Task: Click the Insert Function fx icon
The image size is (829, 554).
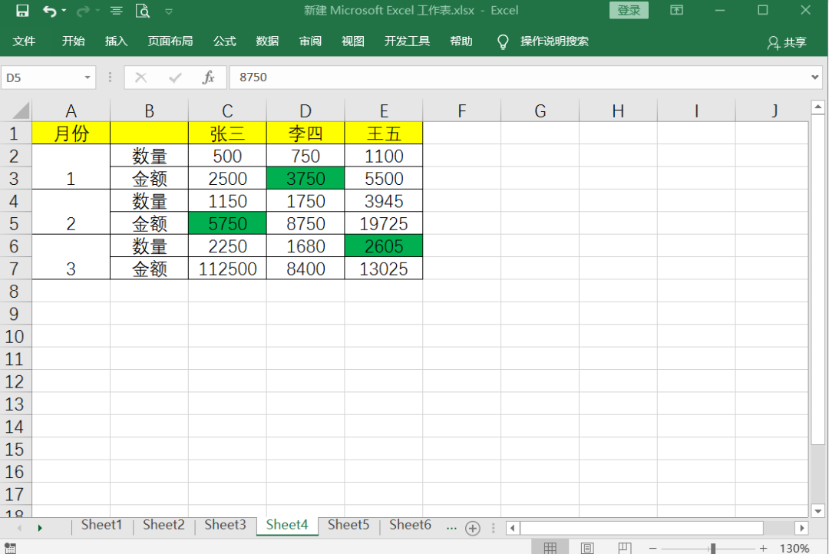Action: pyautogui.click(x=208, y=77)
